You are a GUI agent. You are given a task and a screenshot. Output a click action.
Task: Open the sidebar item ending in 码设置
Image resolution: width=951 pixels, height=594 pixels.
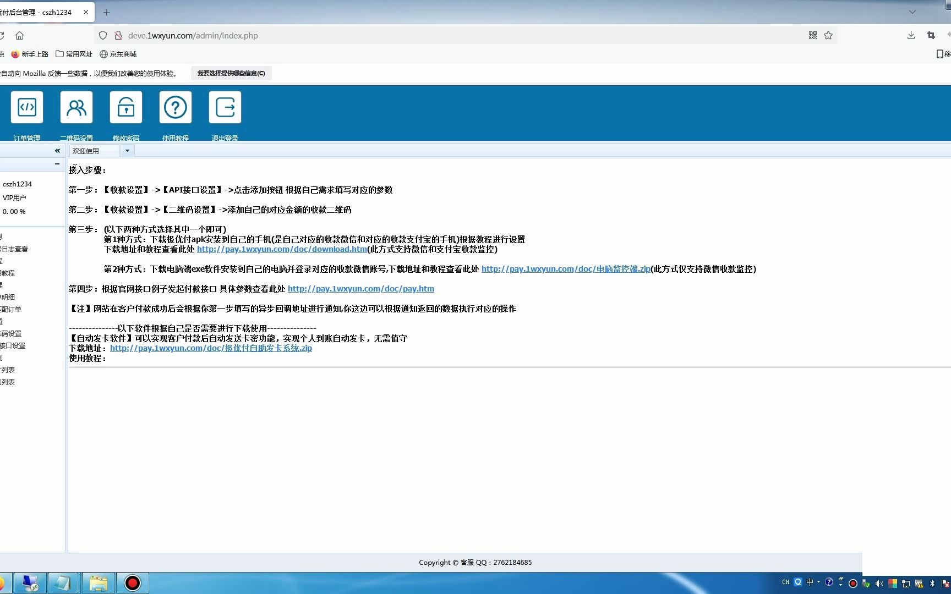11,333
